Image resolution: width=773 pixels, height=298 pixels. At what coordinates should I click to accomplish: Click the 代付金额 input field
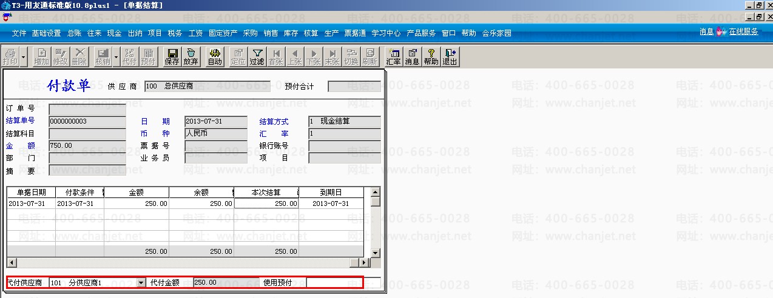228,282
